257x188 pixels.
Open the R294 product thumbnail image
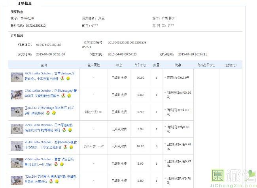coord(17,128)
